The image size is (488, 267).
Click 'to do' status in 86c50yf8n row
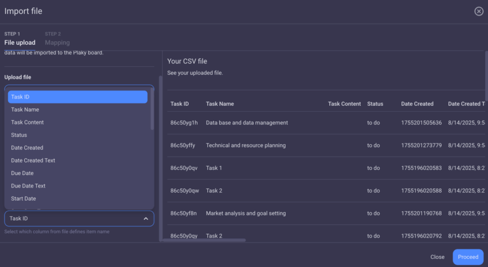(373, 214)
